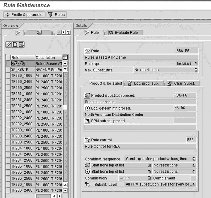Select the Overview rule tab icon
This screenshot has height=198, width=211.
pos(17,32)
